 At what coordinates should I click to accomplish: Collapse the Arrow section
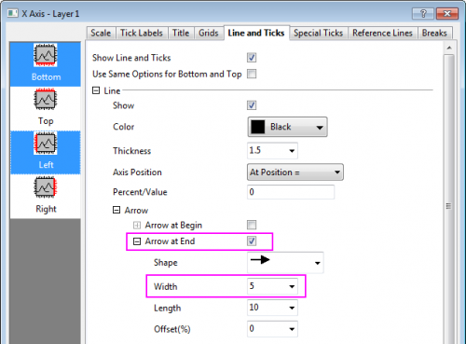pyautogui.click(x=116, y=210)
